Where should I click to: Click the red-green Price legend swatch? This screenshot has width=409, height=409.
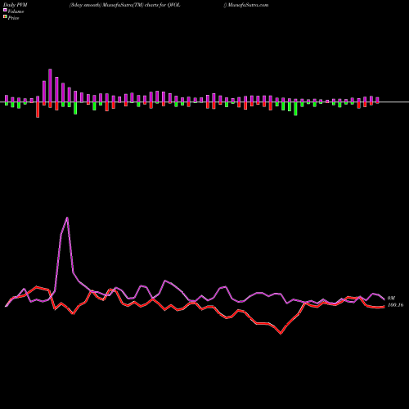pos(5,17)
